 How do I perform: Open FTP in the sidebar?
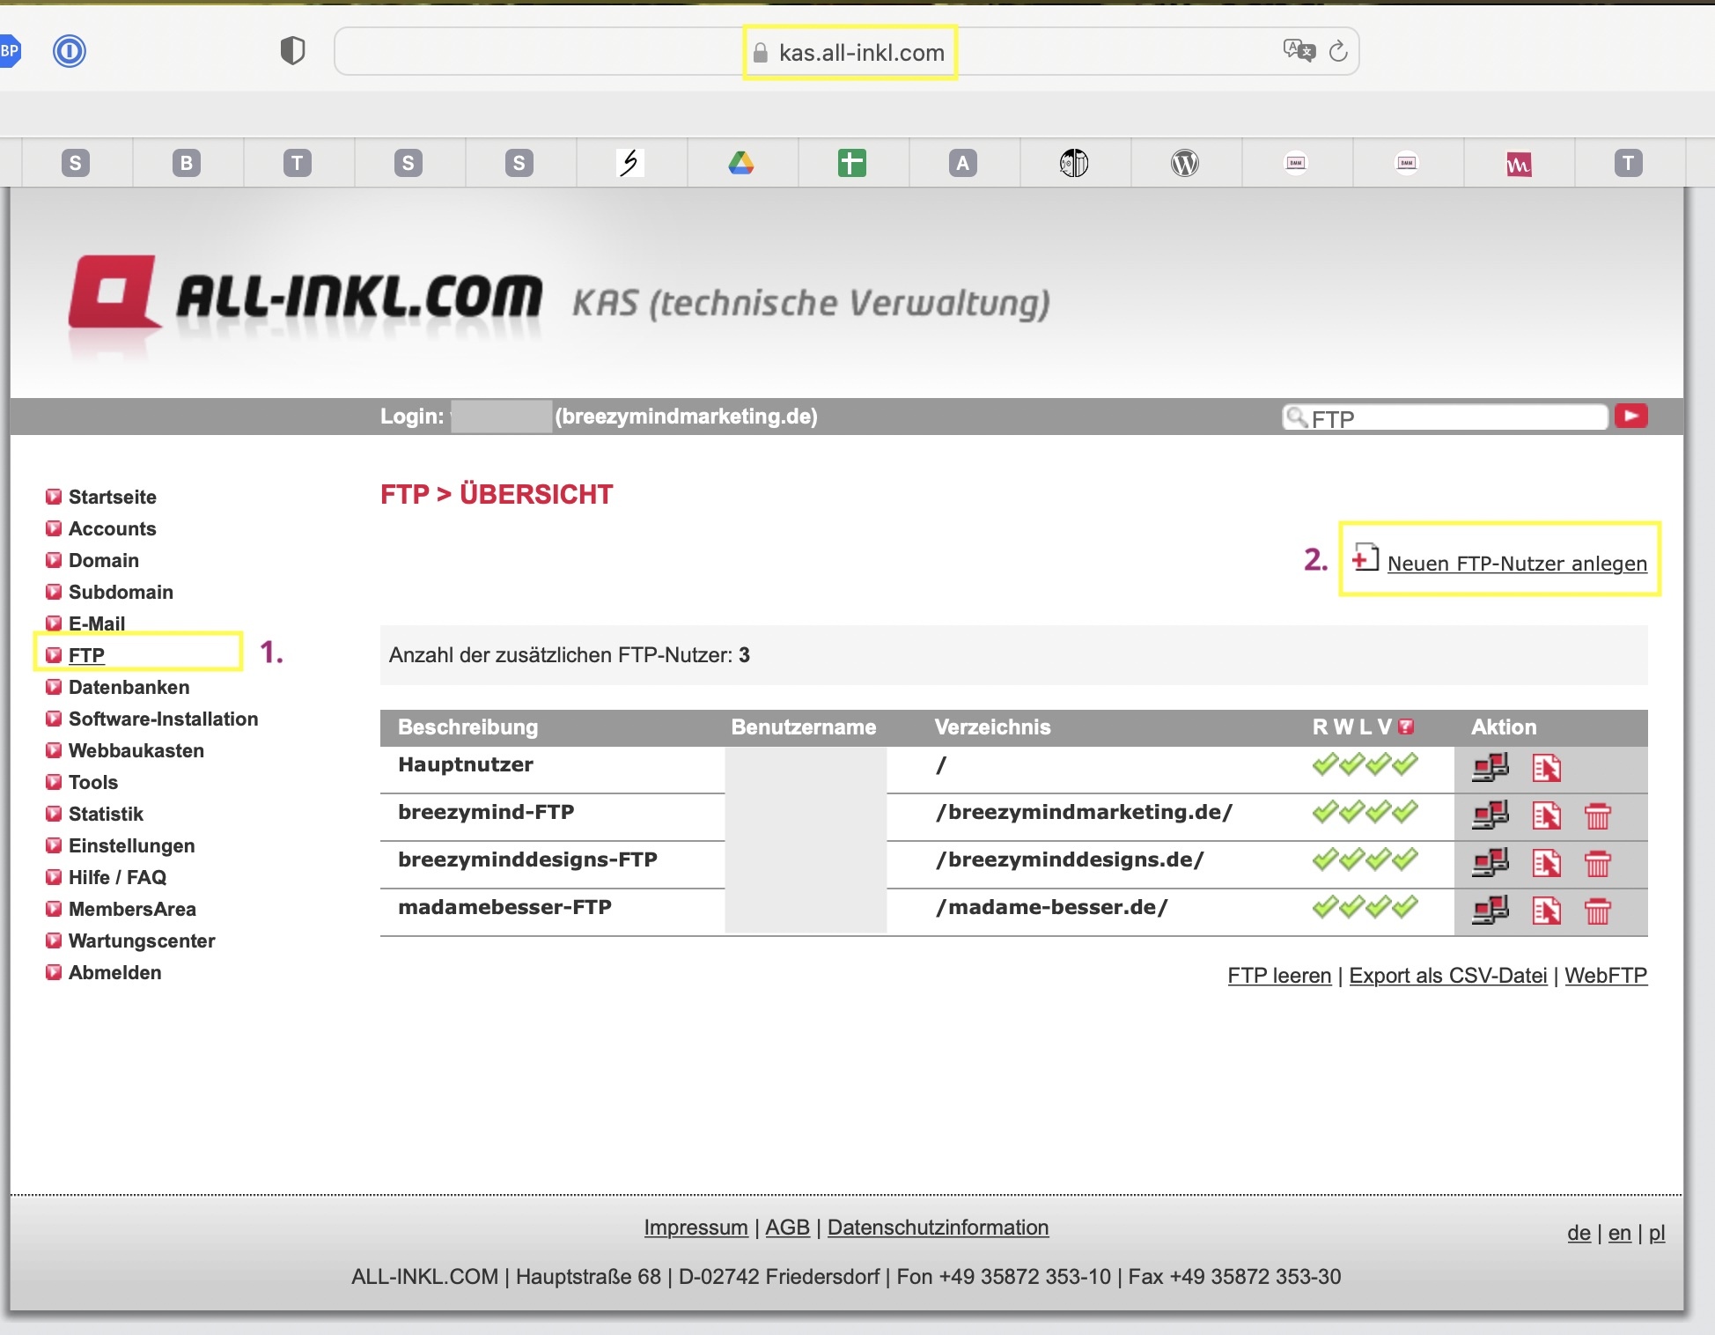(86, 655)
